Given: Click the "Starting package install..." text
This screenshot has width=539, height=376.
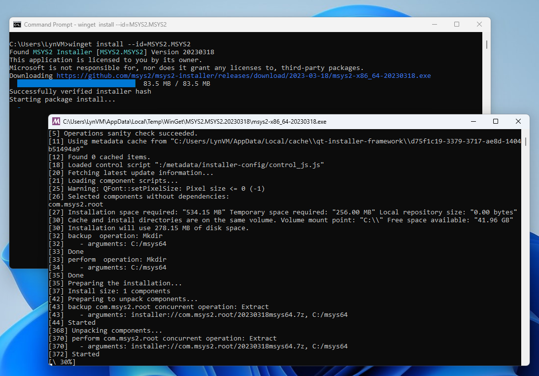Looking at the screenshot, I should point(62,99).
